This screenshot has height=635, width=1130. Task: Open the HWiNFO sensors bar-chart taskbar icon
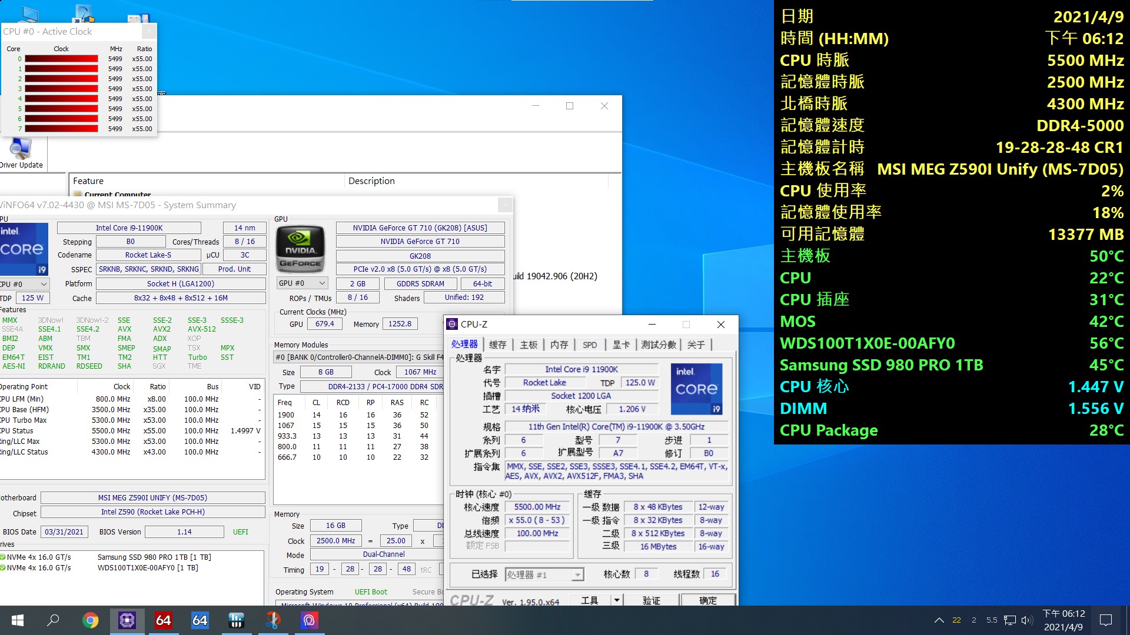[x=237, y=620]
